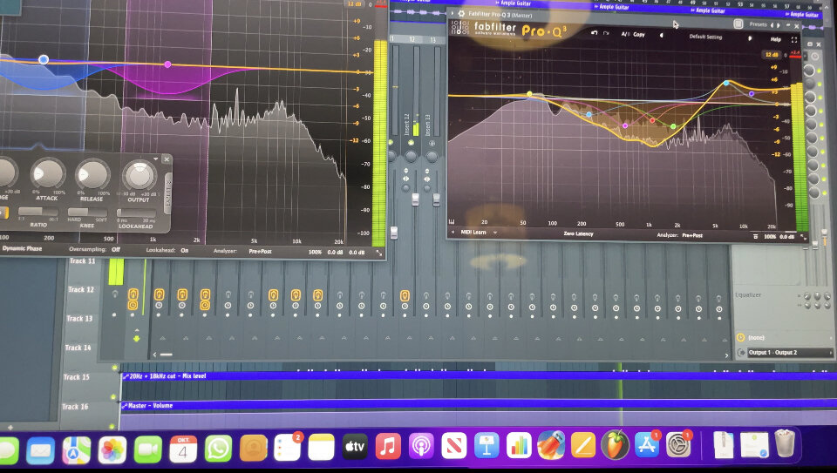
Task: Adjust the ATTACK knob in dynamics panel
Action: tap(47, 174)
